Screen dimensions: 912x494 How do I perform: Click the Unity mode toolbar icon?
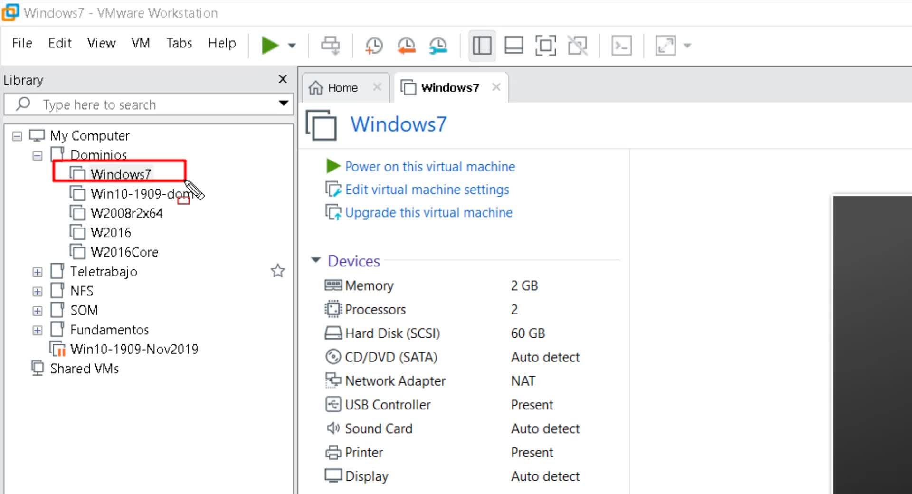(577, 46)
